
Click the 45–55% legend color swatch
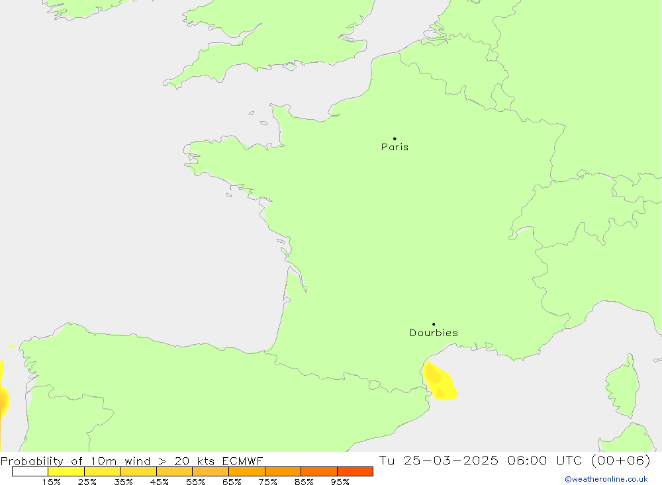pos(174,471)
